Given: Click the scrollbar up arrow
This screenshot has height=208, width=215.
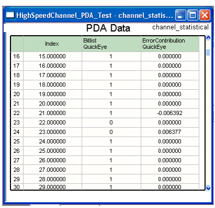Looking at the screenshot, I should click(x=208, y=38).
